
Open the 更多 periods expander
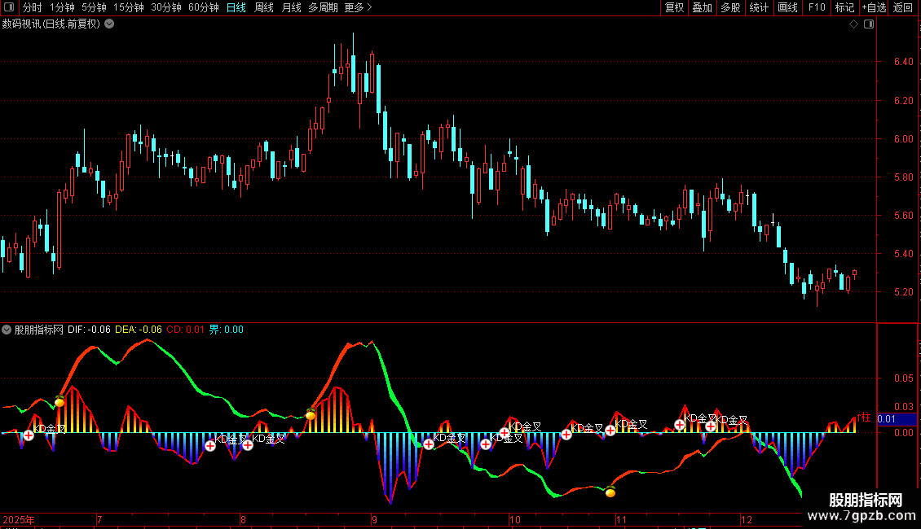358,7
